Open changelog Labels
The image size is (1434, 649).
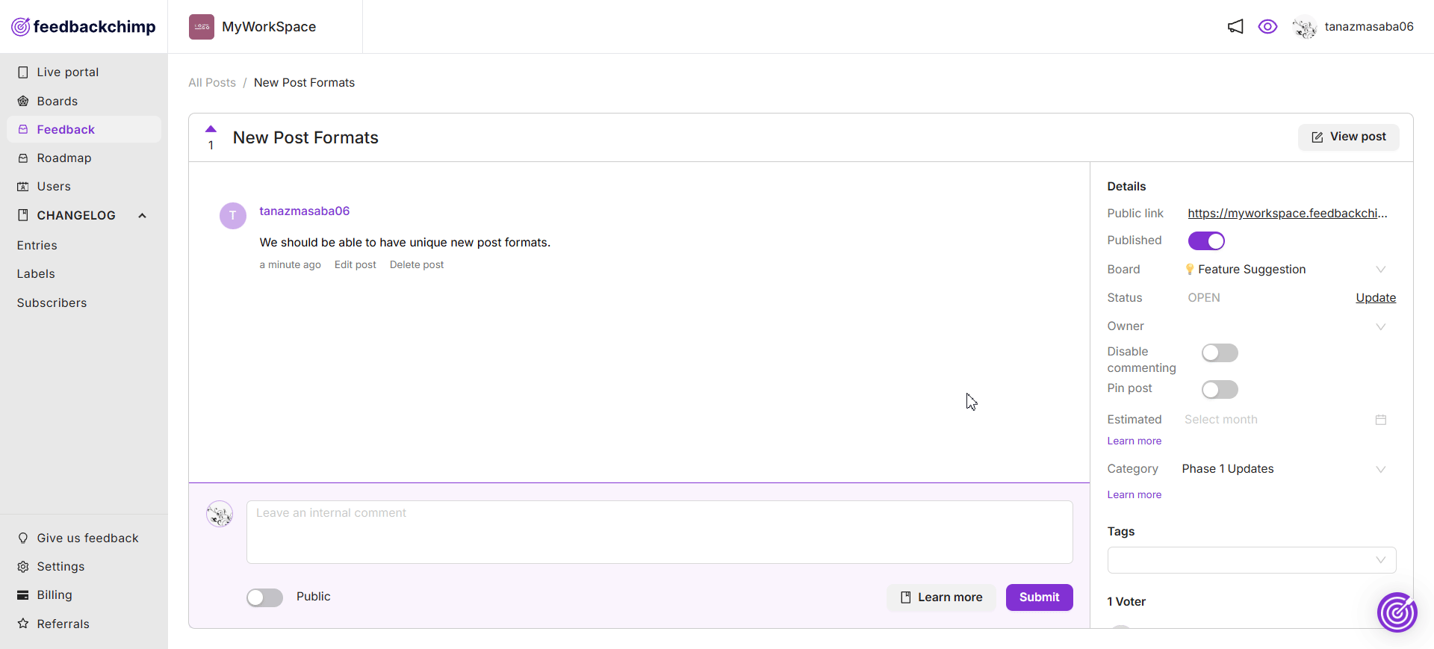tap(36, 273)
